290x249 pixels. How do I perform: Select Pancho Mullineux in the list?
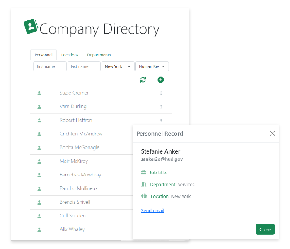click(78, 188)
